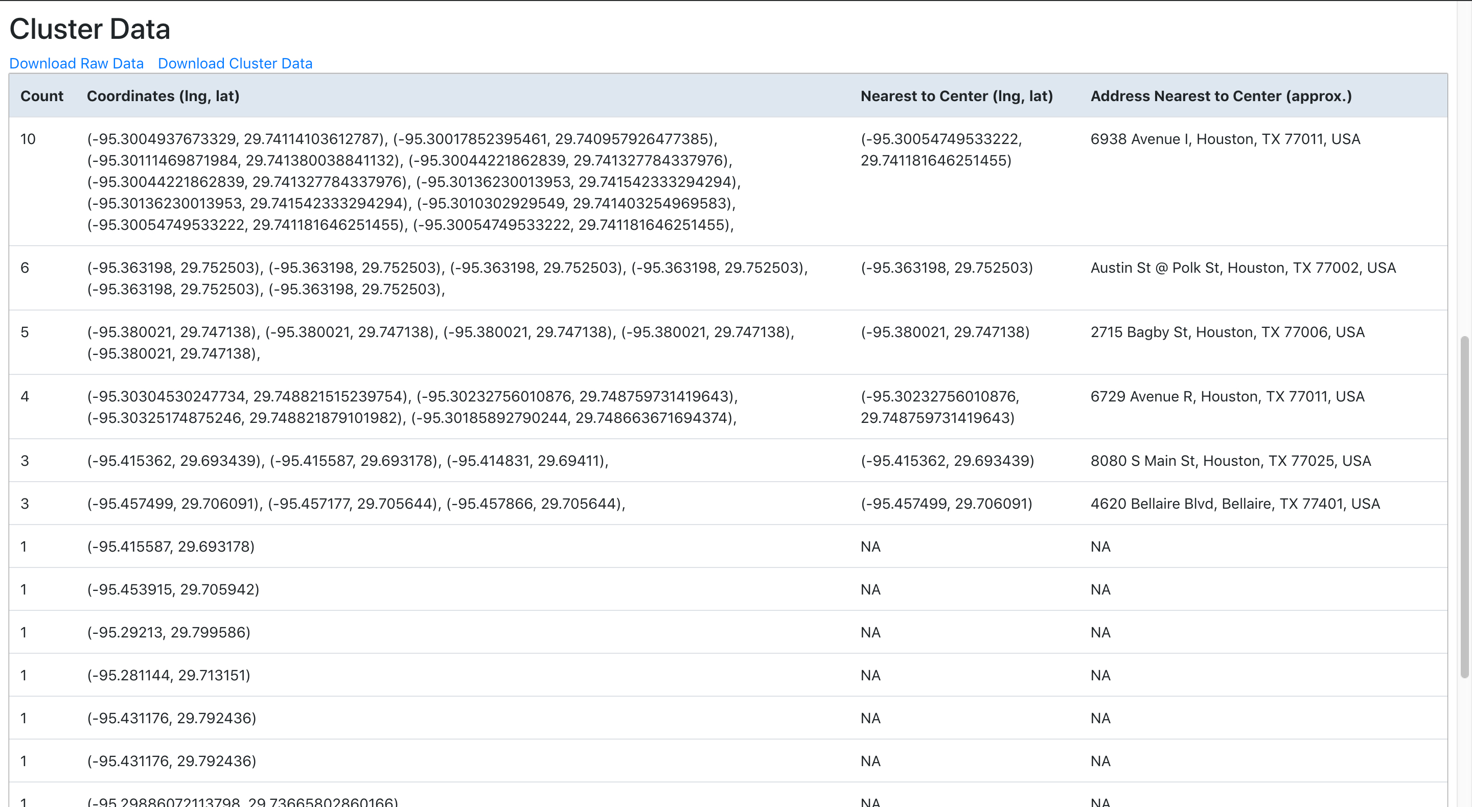Screen dimensions: 1472x807
Task: Click the Address Nearest to Center header
Action: 1221,96
